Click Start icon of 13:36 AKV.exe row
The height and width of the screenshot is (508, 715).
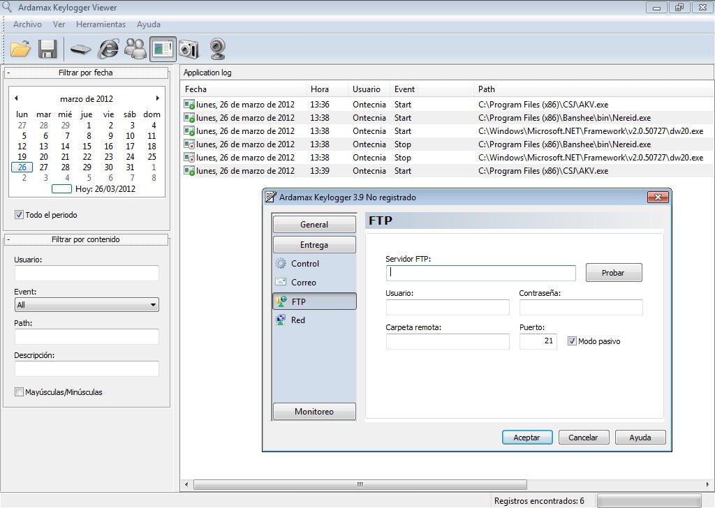(189, 105)
